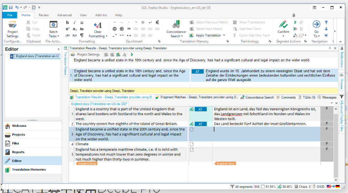Collapse the ribbon with the chevron
The width and height of the screenshot is (348, 193).
[x=340, y=41]
